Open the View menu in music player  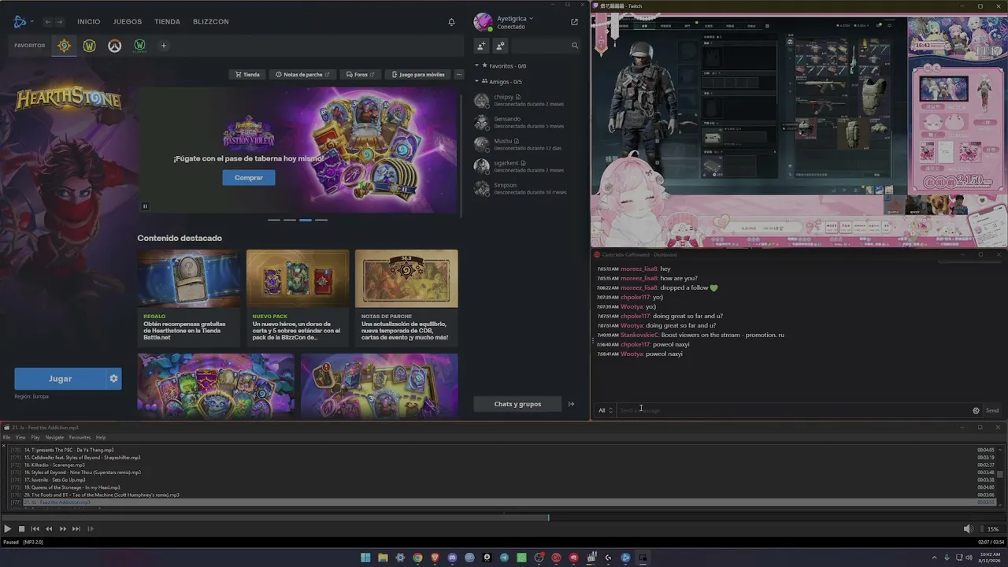(x=20, y=437)
